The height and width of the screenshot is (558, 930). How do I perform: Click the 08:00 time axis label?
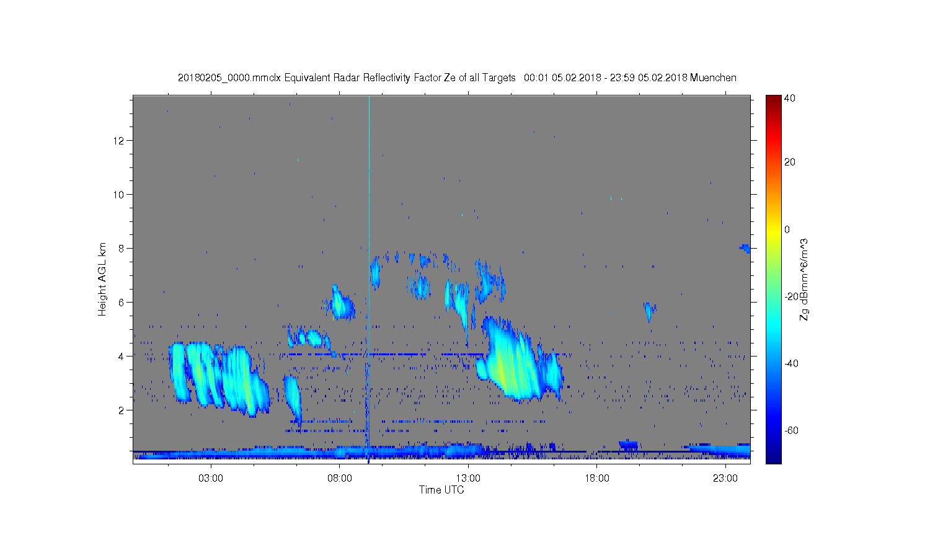340,479
